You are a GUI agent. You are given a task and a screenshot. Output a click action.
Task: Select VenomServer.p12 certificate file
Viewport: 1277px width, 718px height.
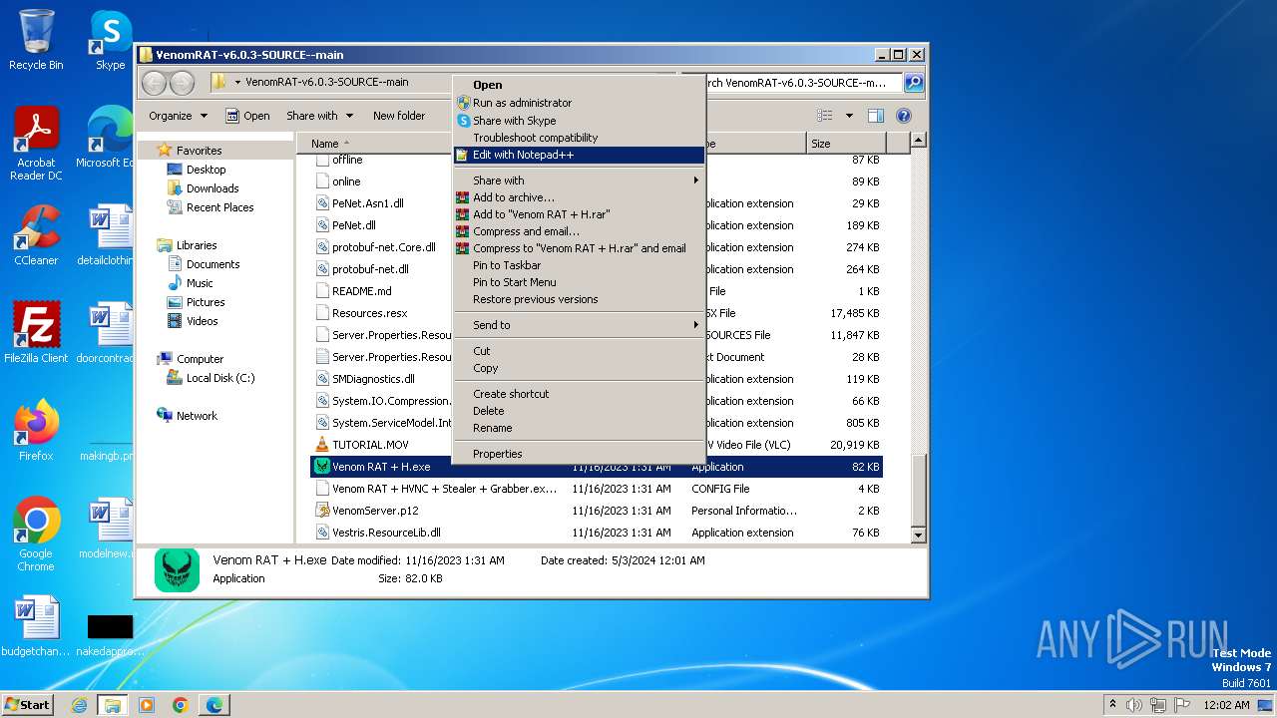pyautogui.click(x=596, y=511)
